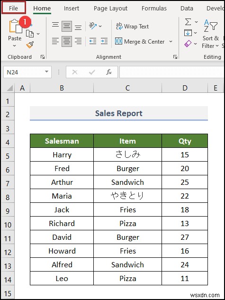
Task: Open the Name Box dropdown arrow
Action: coord(46,72)
